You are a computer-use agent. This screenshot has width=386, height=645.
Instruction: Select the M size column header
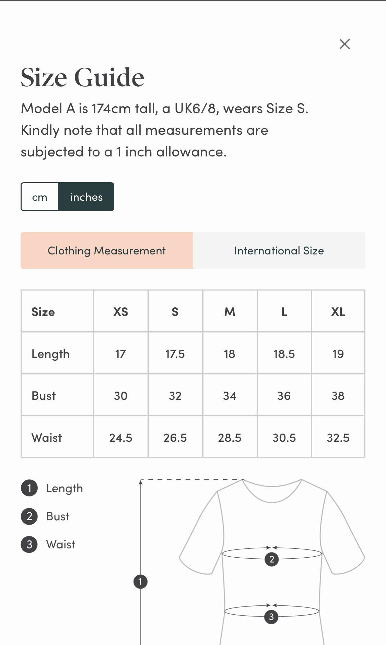coord(230,312)
